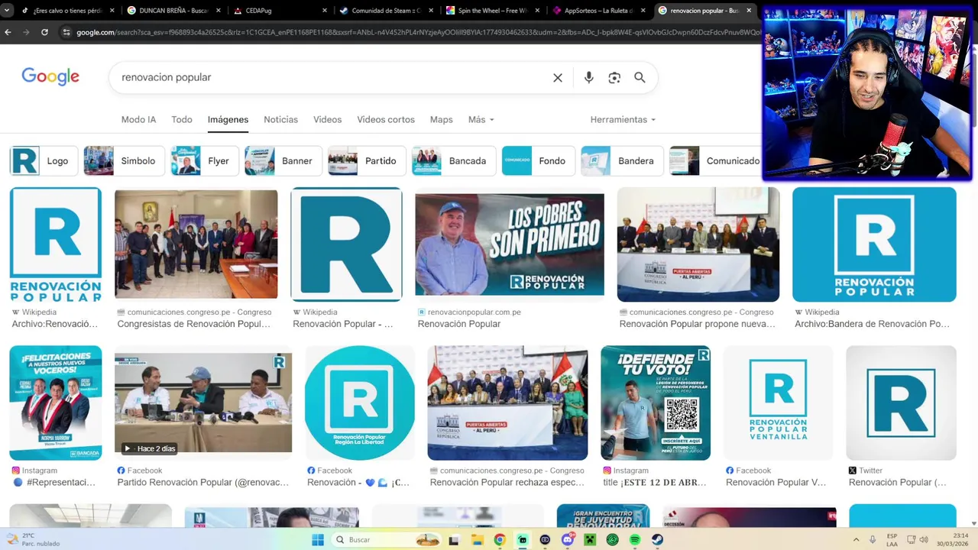Open the circular 'Región La Libertad' logo image

[360, 403]
